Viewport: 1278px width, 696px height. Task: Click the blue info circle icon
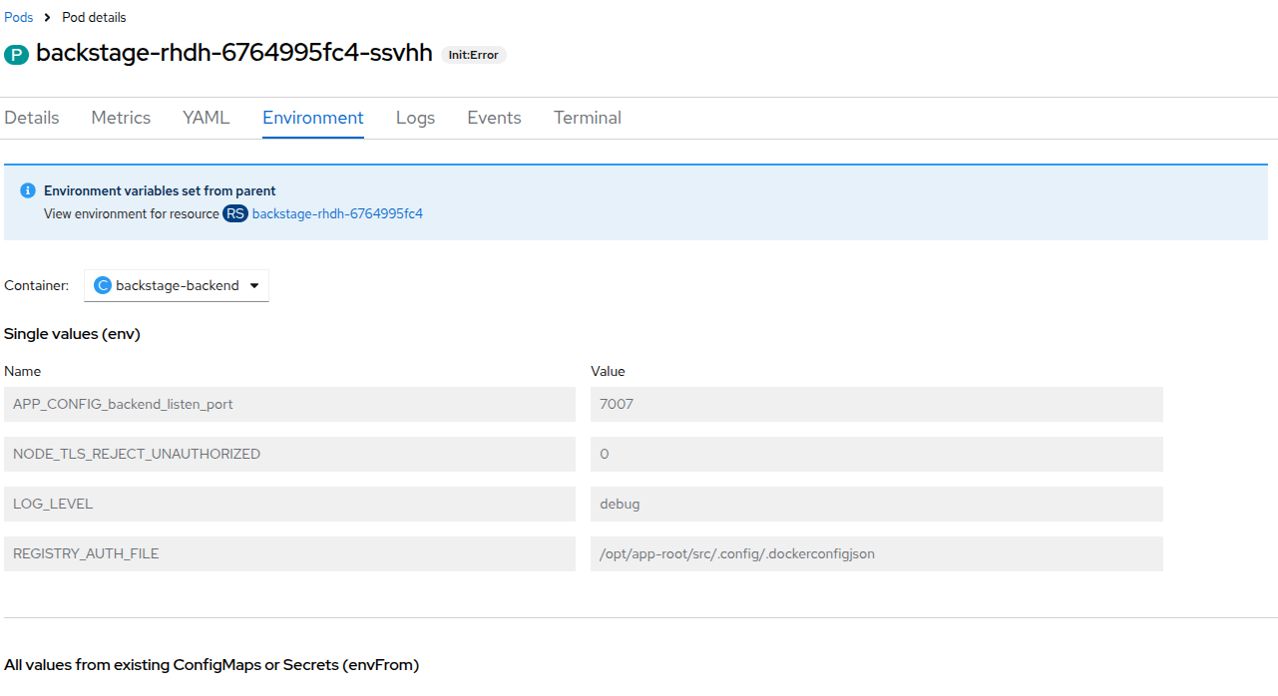click(28, 190)
